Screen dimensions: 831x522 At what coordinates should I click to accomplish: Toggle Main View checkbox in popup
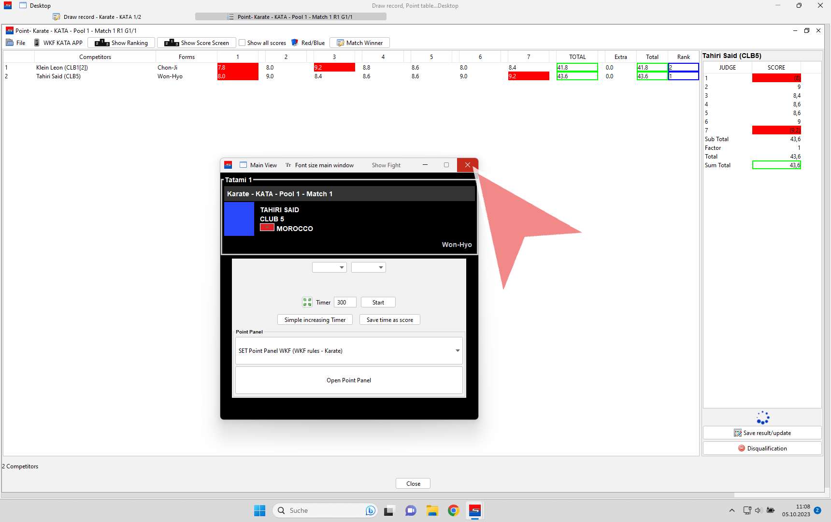[x=244, y=165]
